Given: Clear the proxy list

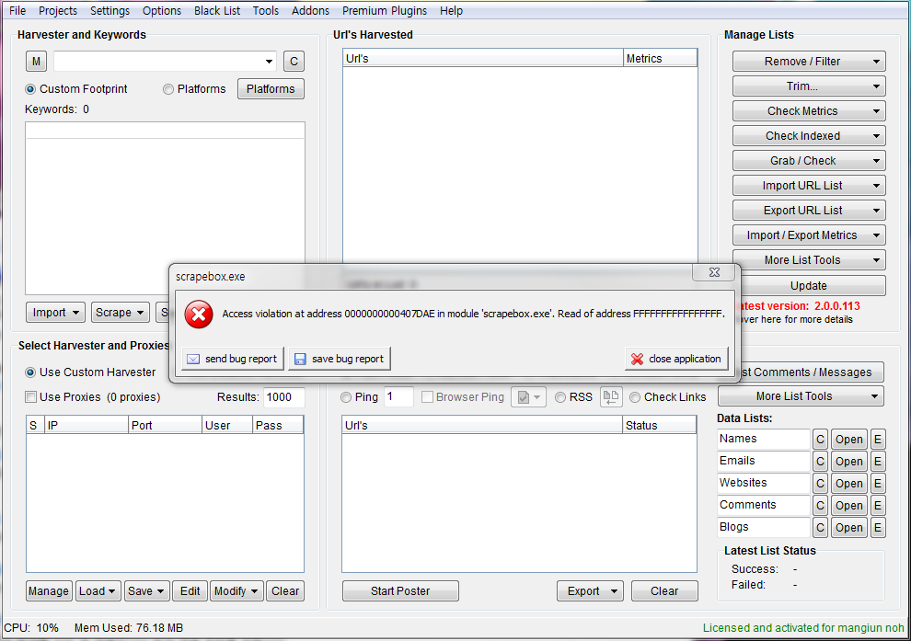Looking at the screenshot, I should coord(285,591).
